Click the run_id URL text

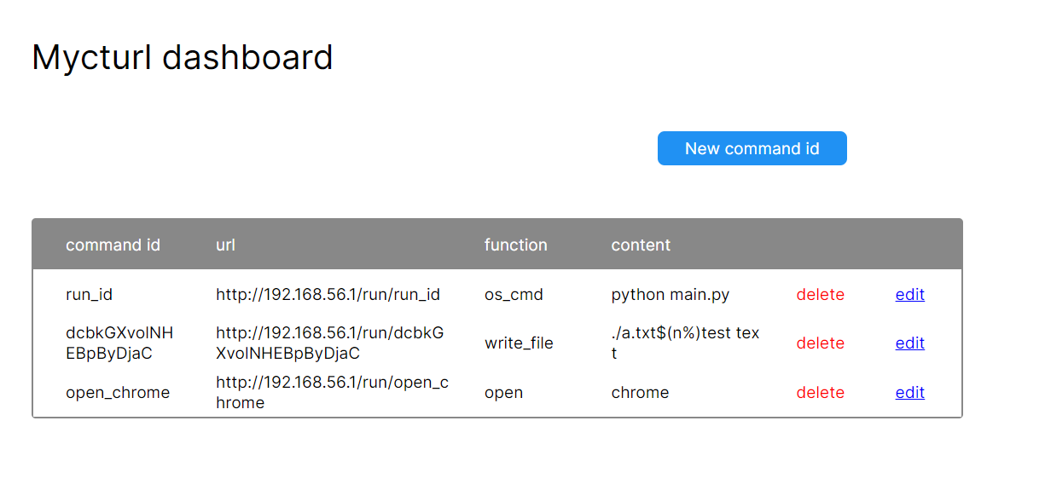click(x=328, y=295)
